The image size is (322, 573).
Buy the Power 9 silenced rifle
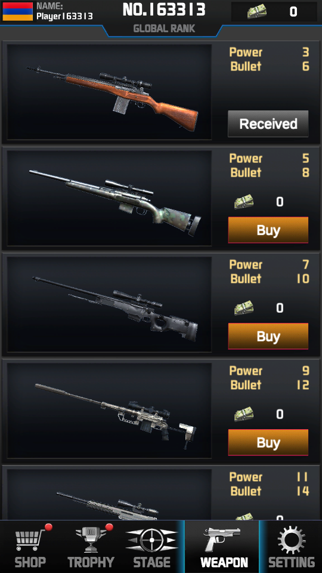click(x=268, y=442)
